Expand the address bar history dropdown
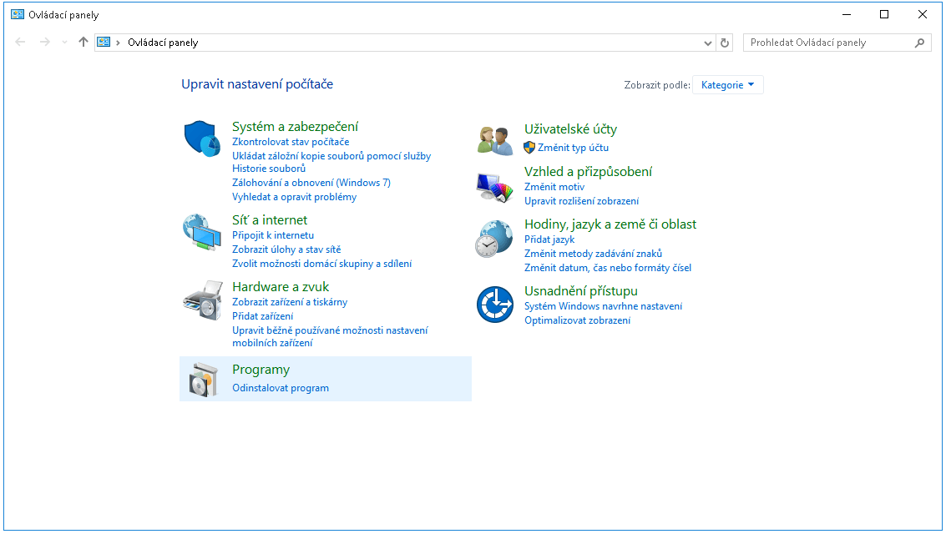Screen dimensions: 946x534 point(708,43)
